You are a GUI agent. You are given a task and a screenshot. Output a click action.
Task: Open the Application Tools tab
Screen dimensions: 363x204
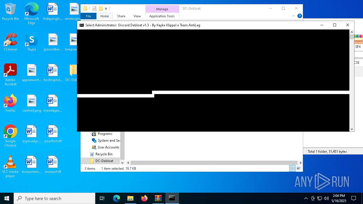coord(162,16)
